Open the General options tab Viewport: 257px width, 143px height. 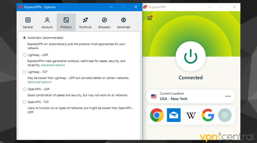tap(28, 23)
